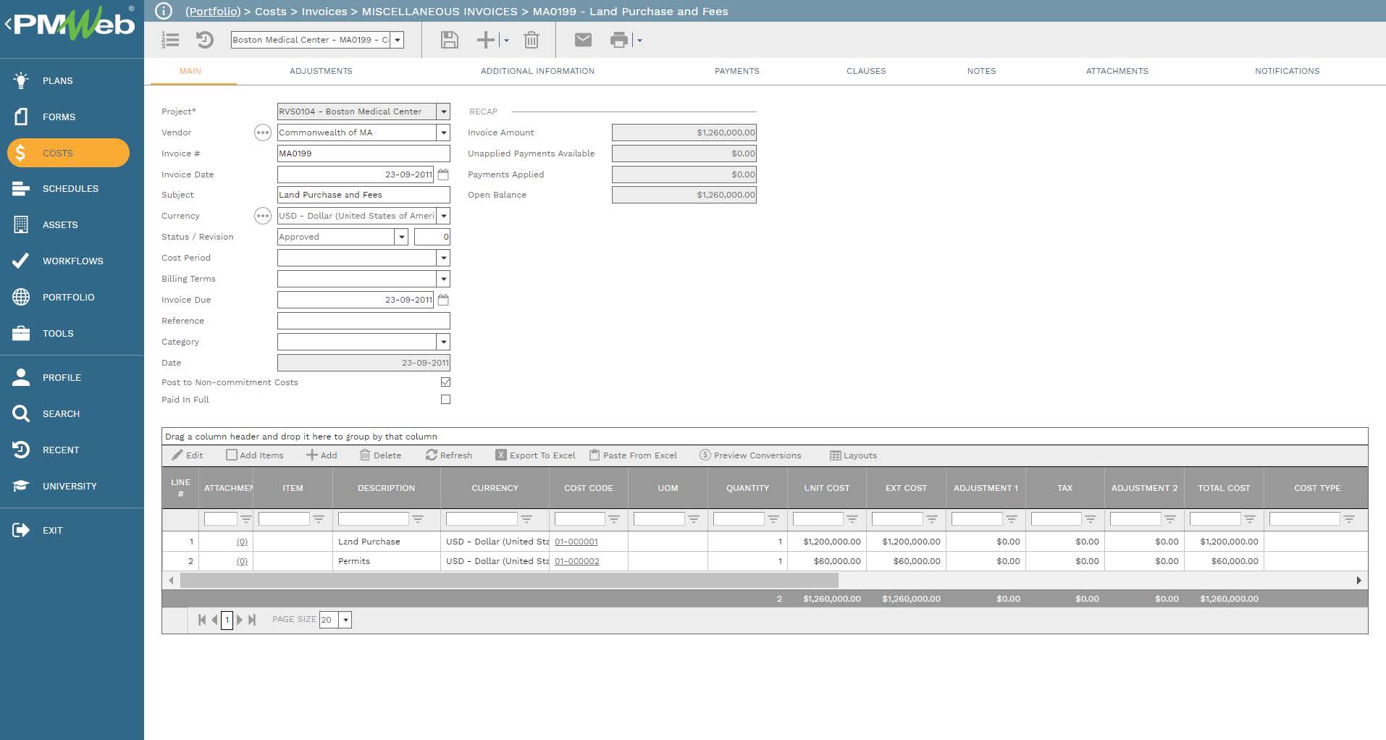
Task: Click into the Reference input field
Action: click(x=364, y=321)
